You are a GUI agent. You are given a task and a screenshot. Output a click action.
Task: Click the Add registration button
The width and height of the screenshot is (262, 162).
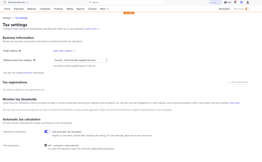[238, 82]
